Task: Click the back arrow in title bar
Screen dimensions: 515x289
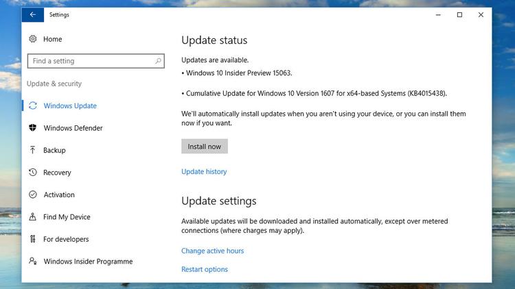Action: click(x=32, y=15)
